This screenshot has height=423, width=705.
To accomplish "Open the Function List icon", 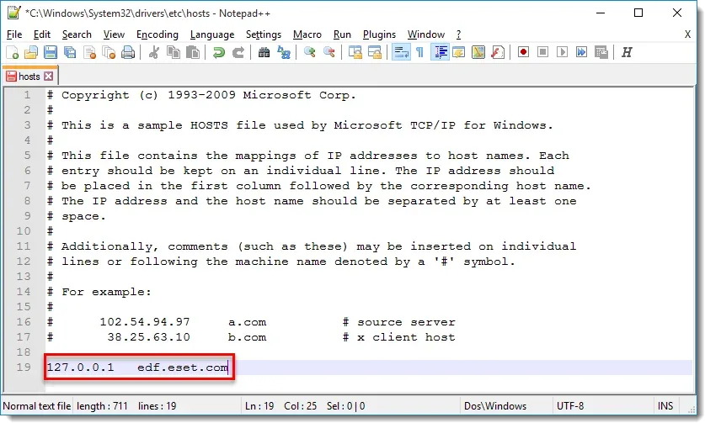I will tap(498, 52).
